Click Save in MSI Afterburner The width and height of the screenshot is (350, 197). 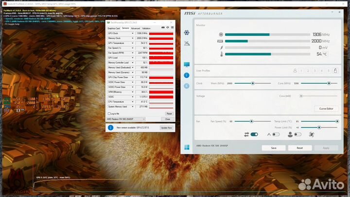point(274,148)
